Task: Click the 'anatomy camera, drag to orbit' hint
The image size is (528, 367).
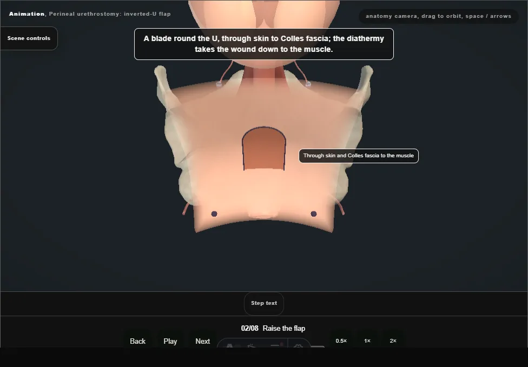Action: click(x=438, y=16)
